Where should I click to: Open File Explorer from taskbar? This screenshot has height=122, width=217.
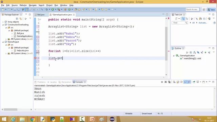22,119
